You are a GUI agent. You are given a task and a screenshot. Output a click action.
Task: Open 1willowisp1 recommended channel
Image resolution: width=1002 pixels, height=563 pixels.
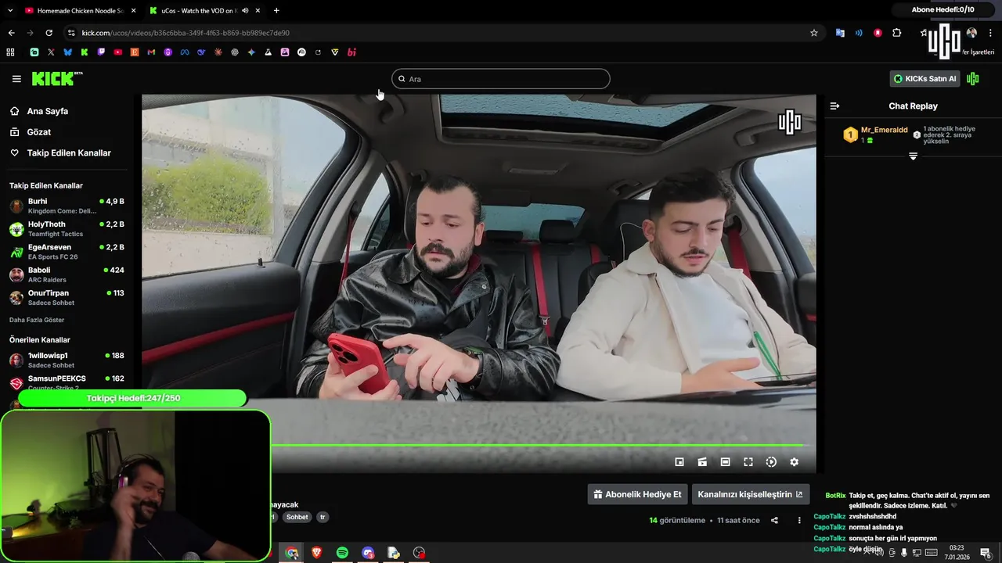tap(67, 360)
